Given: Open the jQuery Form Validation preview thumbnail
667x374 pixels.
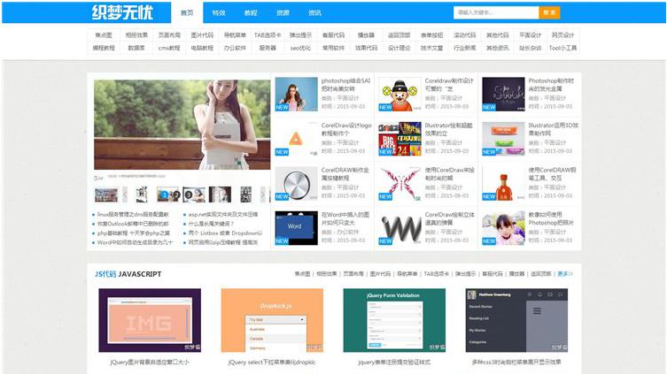Looking at the screenshot, I should coord(394,320).
